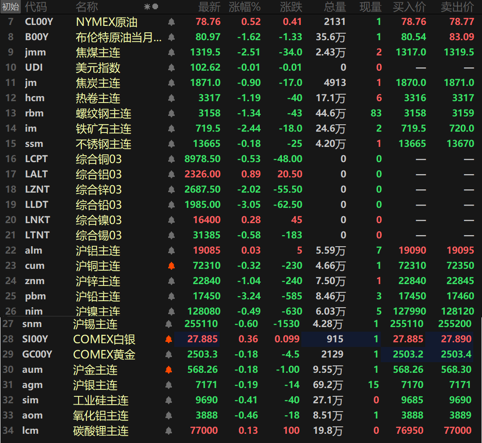Image resolution: width=482 pixels, height=443 pixels.
Task: Sort by the 涨幅% column header
Action: point(244,7)
